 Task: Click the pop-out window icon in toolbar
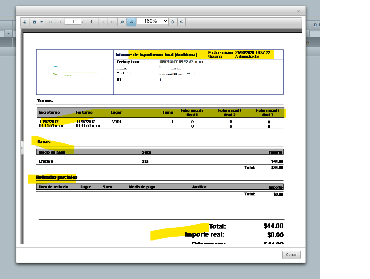(181, 22)
